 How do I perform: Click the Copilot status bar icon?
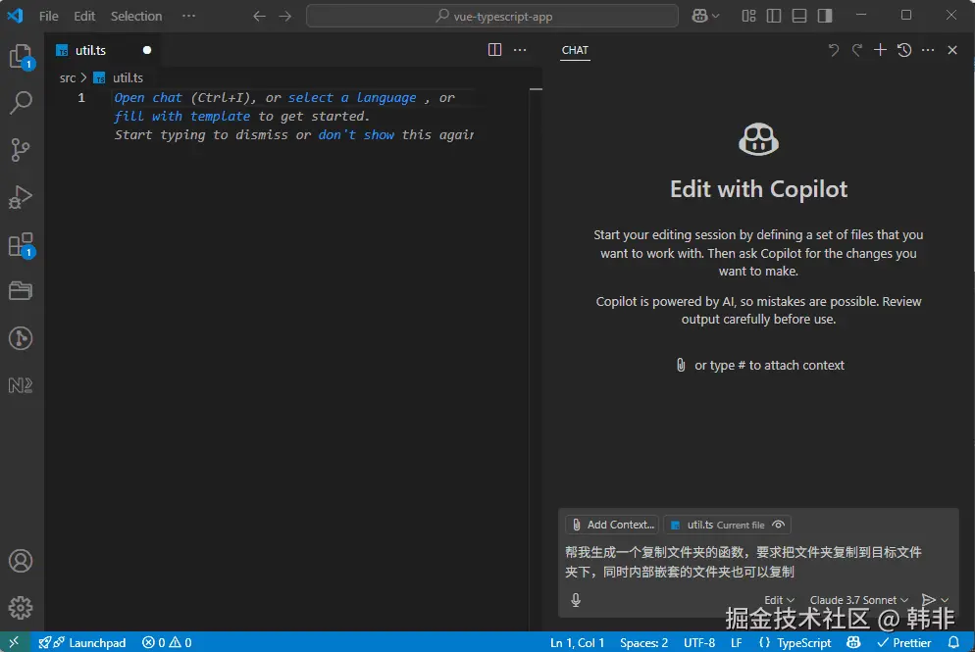[x=853, y=642]
